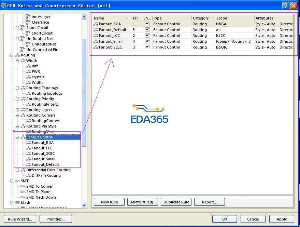
Task: Click the Un-Connected Pin category icon
Action: (x=23, y=50)
